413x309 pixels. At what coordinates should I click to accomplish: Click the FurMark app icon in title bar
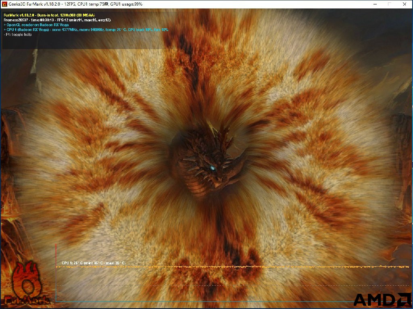point(4,4)
